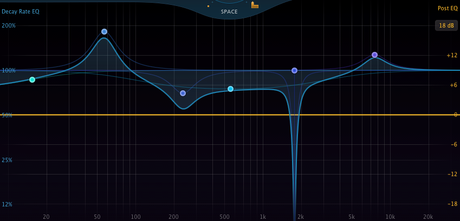Image resolution: width=460 pixels, height=221 pixels.
Task: Click the cyan low-shelf node below 20 Hz
Action: pos(32,79)
